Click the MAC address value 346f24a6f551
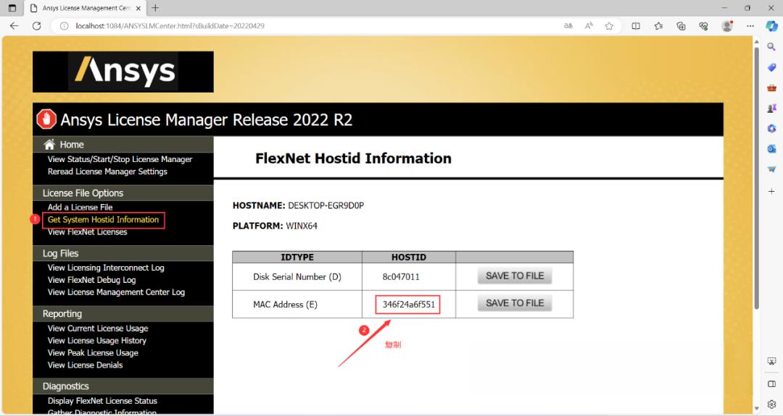 tap(408, 305)
